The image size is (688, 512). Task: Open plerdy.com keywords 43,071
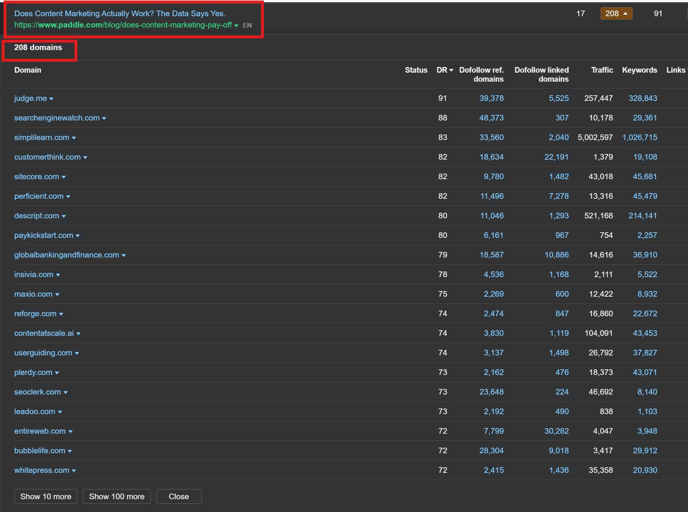645,372
